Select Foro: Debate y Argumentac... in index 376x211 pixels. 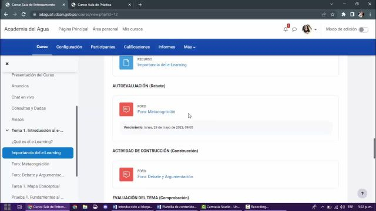pyautogui.click(x=38, y=175)
